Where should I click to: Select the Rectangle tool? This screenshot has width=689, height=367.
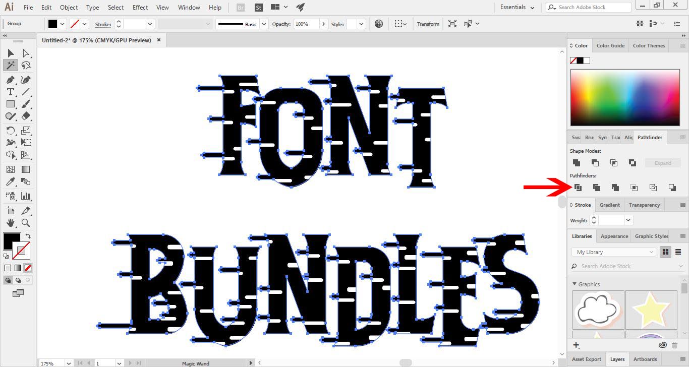tap(10, 104)
